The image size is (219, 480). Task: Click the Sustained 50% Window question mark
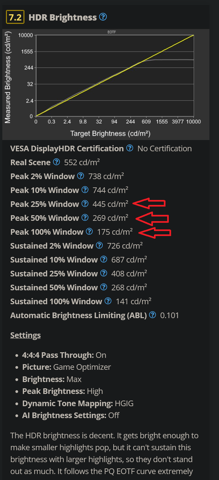coord(104,287)
